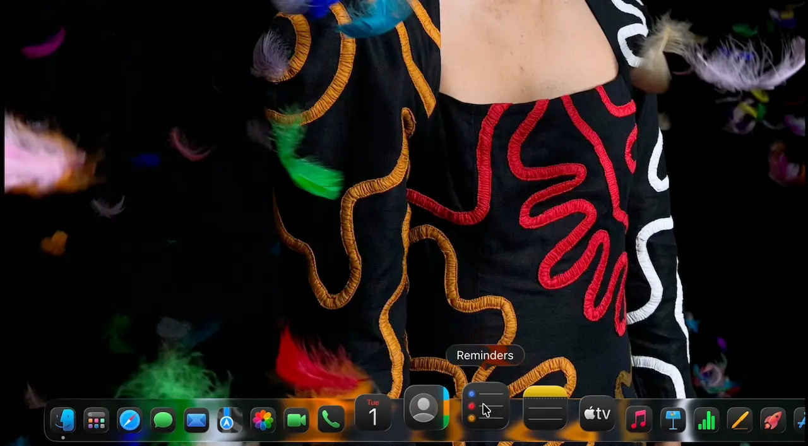Open Finder from the Dock
The image size is (808, 446).
click(x=63, y=419)
